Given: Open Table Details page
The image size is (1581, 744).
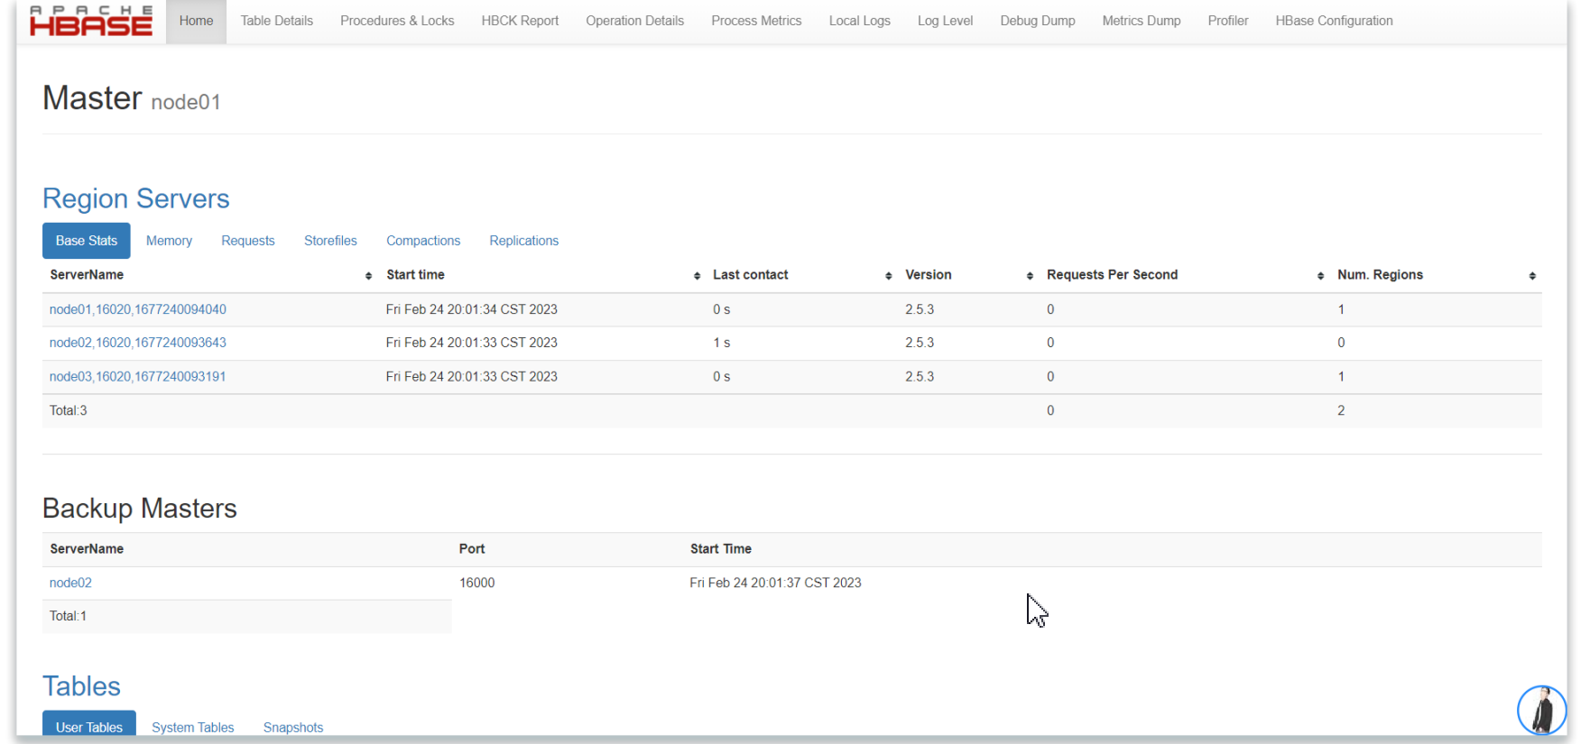Looking at the screenshot, I should [x=276, y=21].
